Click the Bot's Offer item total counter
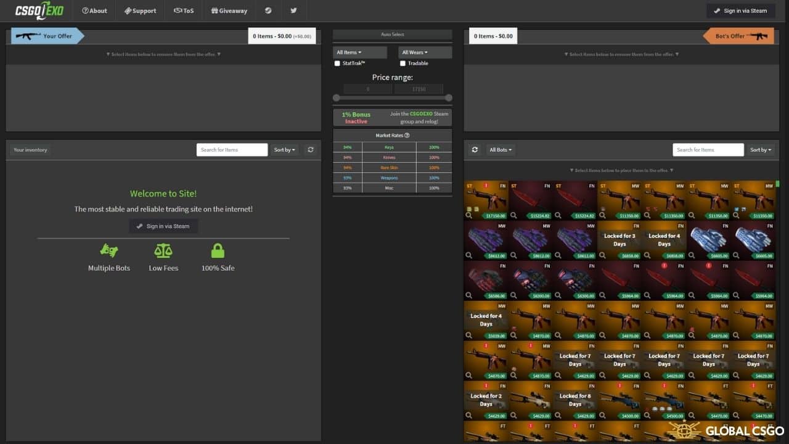 [x=493, y=36]
